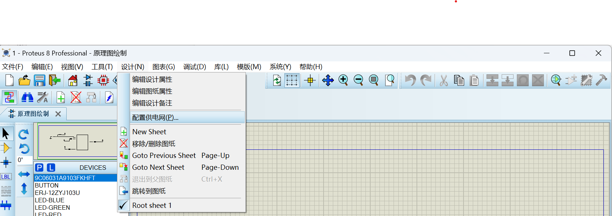This screenshot has height=216, width=612.
Task: Zoom in with the plus magnifier
Action: tap(343, 80)
